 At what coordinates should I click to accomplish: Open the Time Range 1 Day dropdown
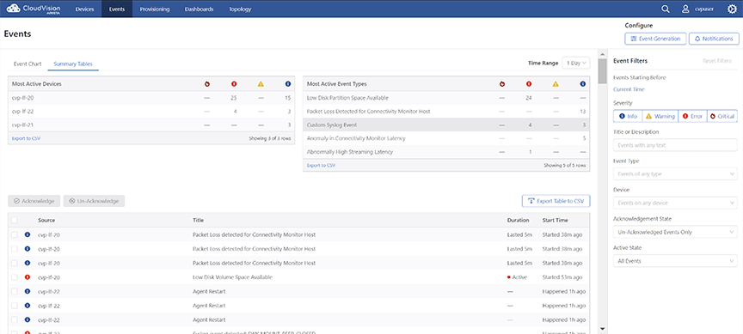(x=575, y=63)
